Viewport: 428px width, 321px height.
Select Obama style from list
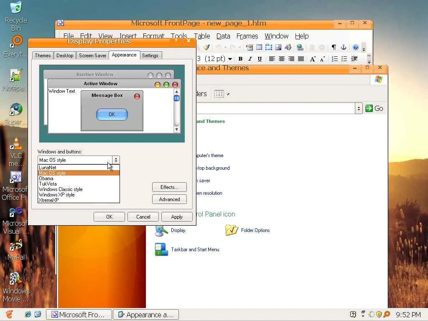pyautogui.click(x=79, y=178)
